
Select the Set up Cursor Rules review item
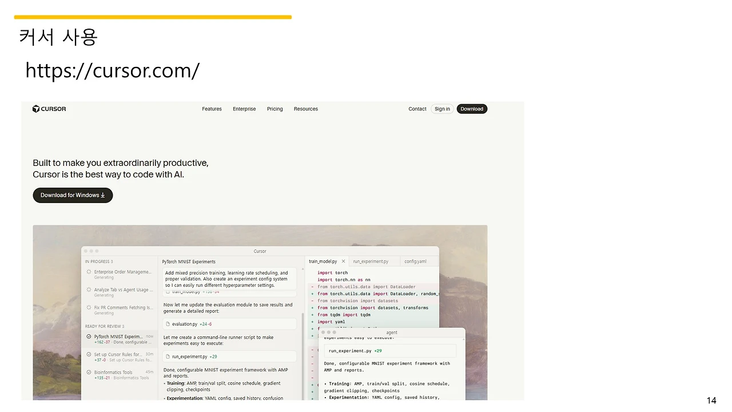click(119, 356)
